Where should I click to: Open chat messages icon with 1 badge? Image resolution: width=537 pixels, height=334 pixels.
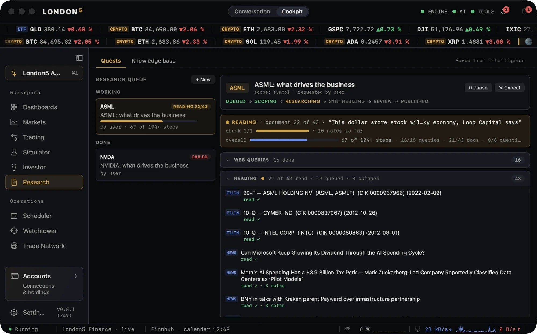[525, 12]
